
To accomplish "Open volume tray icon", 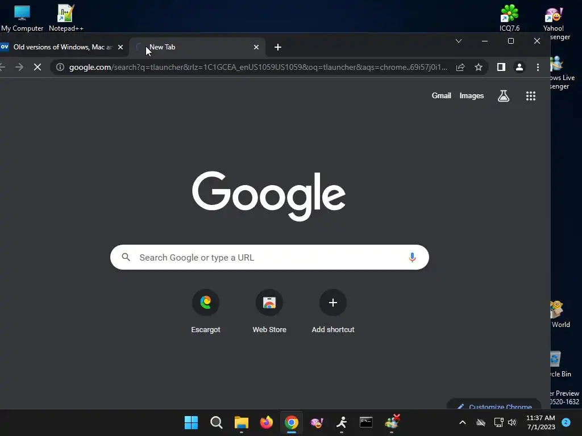I will pyautogui.click(x=512, y=422).
